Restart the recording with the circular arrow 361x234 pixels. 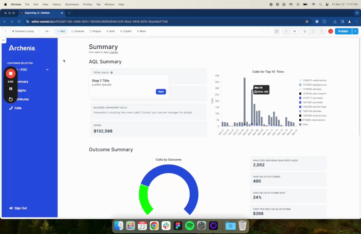click(x=11, y=99)
